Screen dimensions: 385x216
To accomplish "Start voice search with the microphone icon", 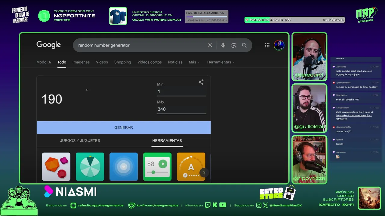I will 223,45.
